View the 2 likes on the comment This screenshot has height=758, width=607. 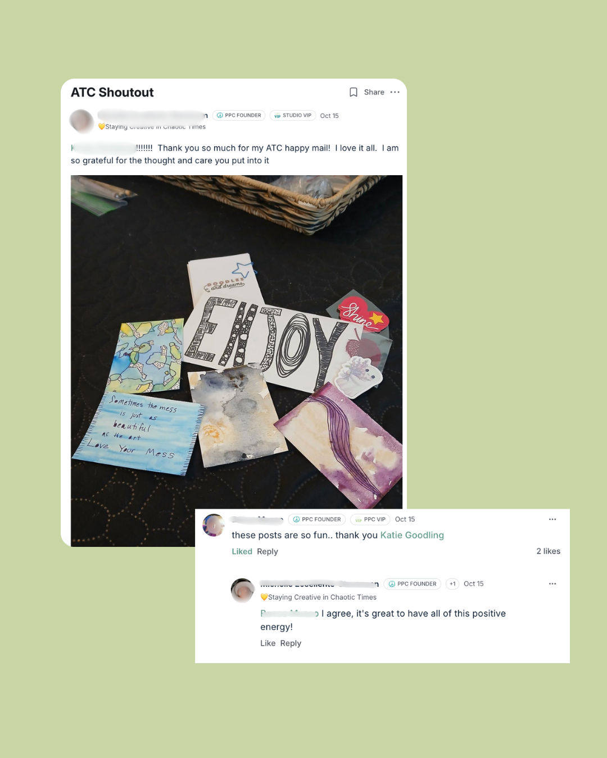(x=548, y=551)
